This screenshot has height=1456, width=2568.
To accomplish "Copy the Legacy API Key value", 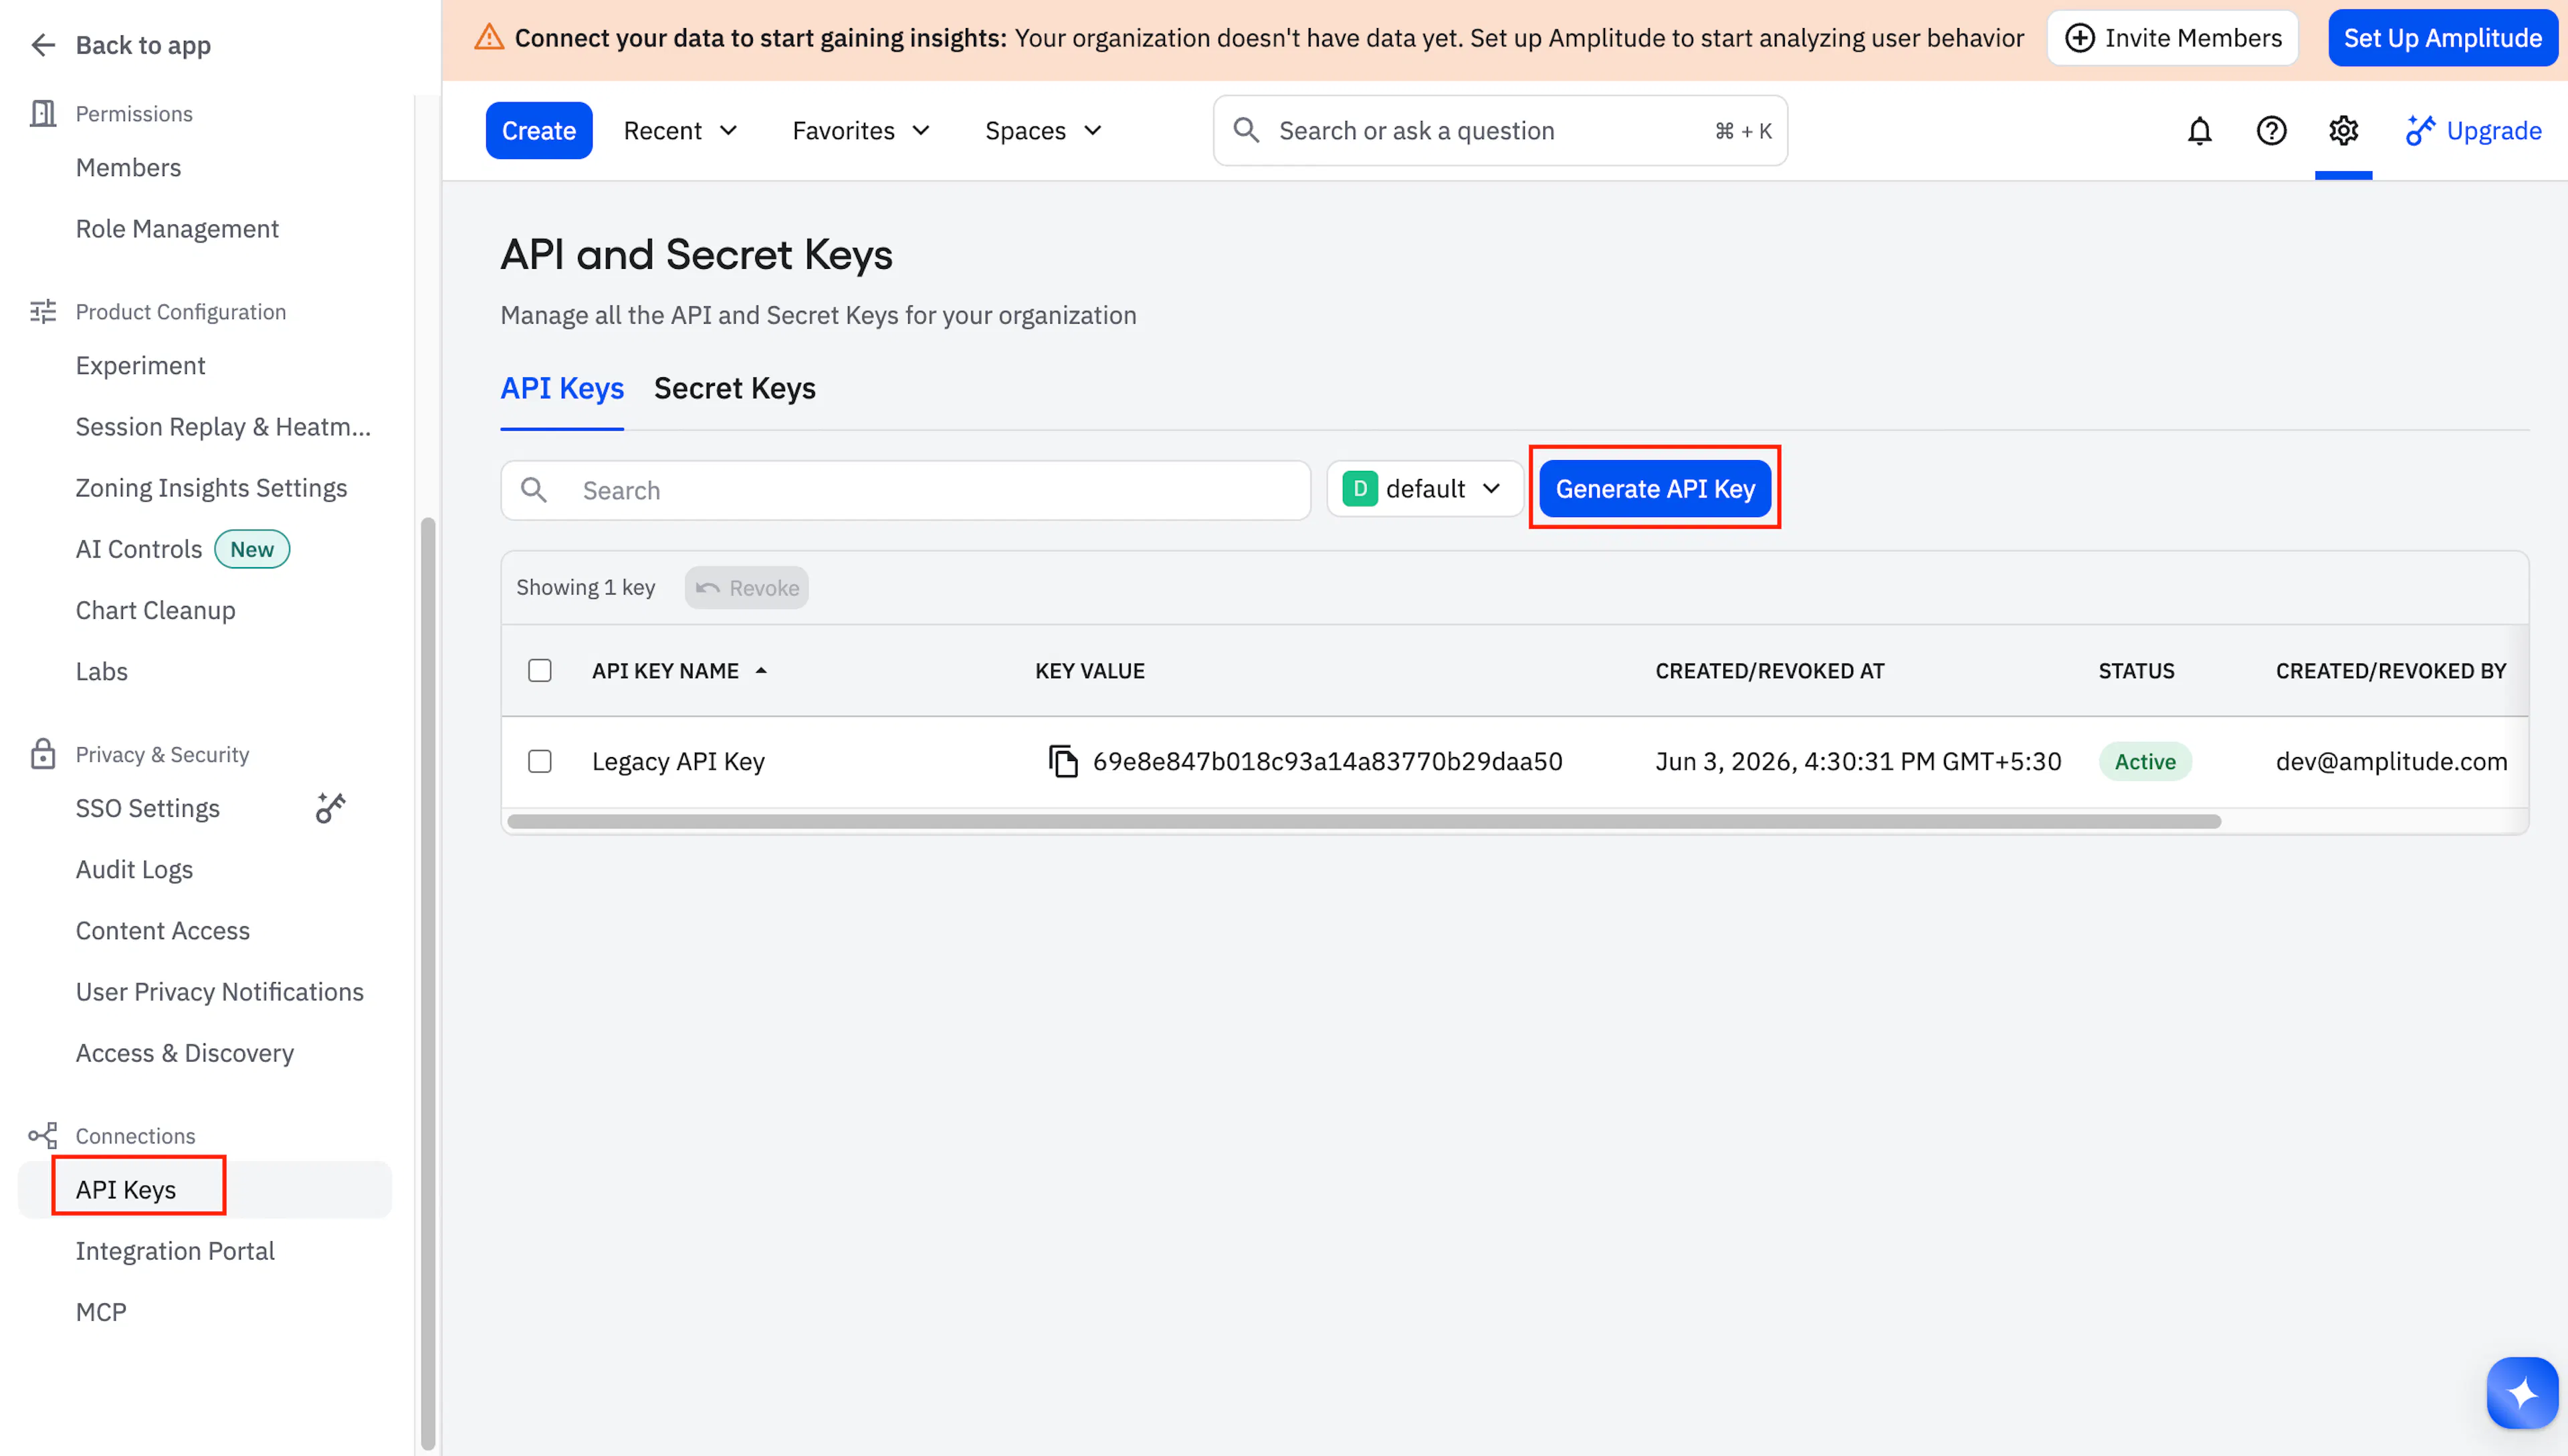I will pyautogui.click(x=1063, y=761).
